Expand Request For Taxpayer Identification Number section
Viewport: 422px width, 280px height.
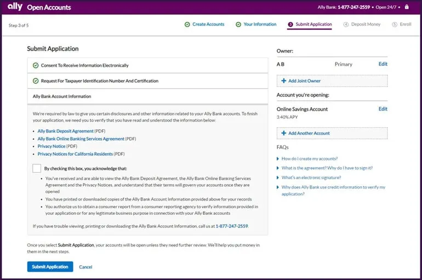99,81
